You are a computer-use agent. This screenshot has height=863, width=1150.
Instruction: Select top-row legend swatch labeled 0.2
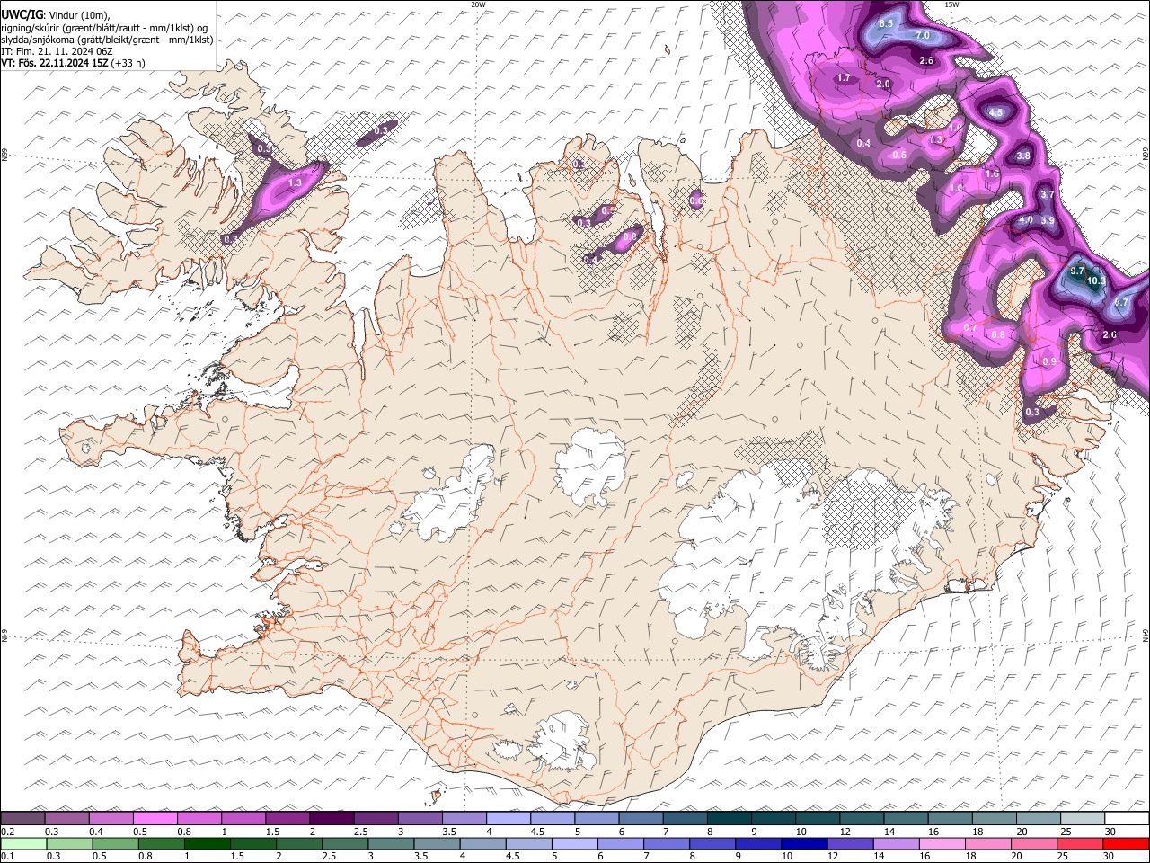tap(22, 819)
